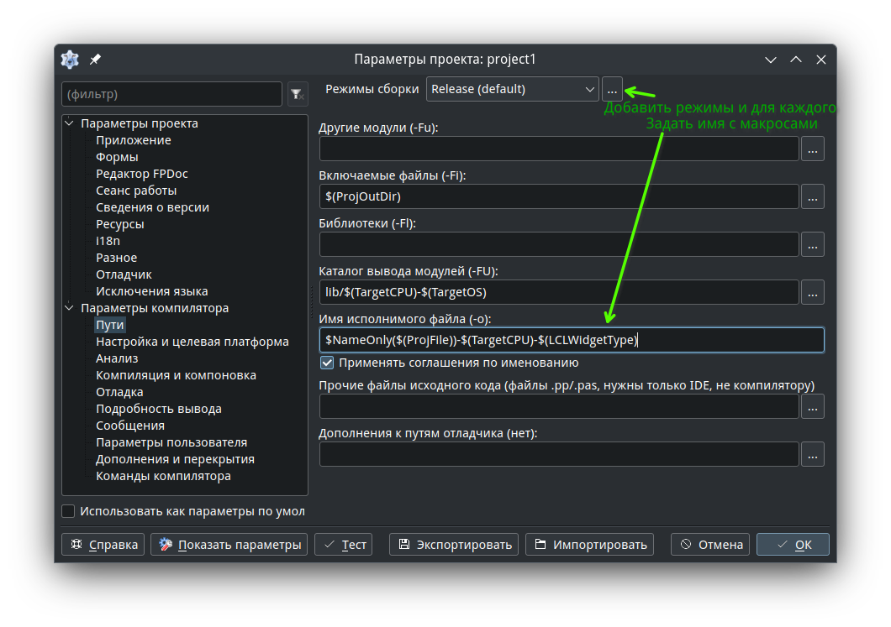Image resolution: width=891 pixels, height=627 pixels.
Task: Select i18n in the tree
Action: (108, 241)
